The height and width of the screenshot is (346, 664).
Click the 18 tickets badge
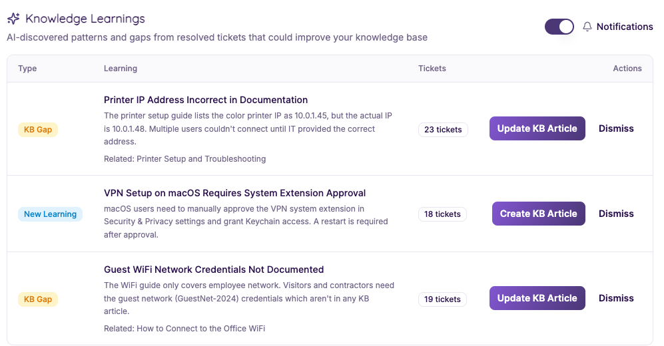442,214
